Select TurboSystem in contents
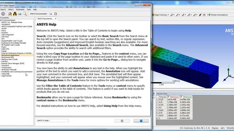The width and height of the screenshot is (234, 131). click(x=6, y=68)
